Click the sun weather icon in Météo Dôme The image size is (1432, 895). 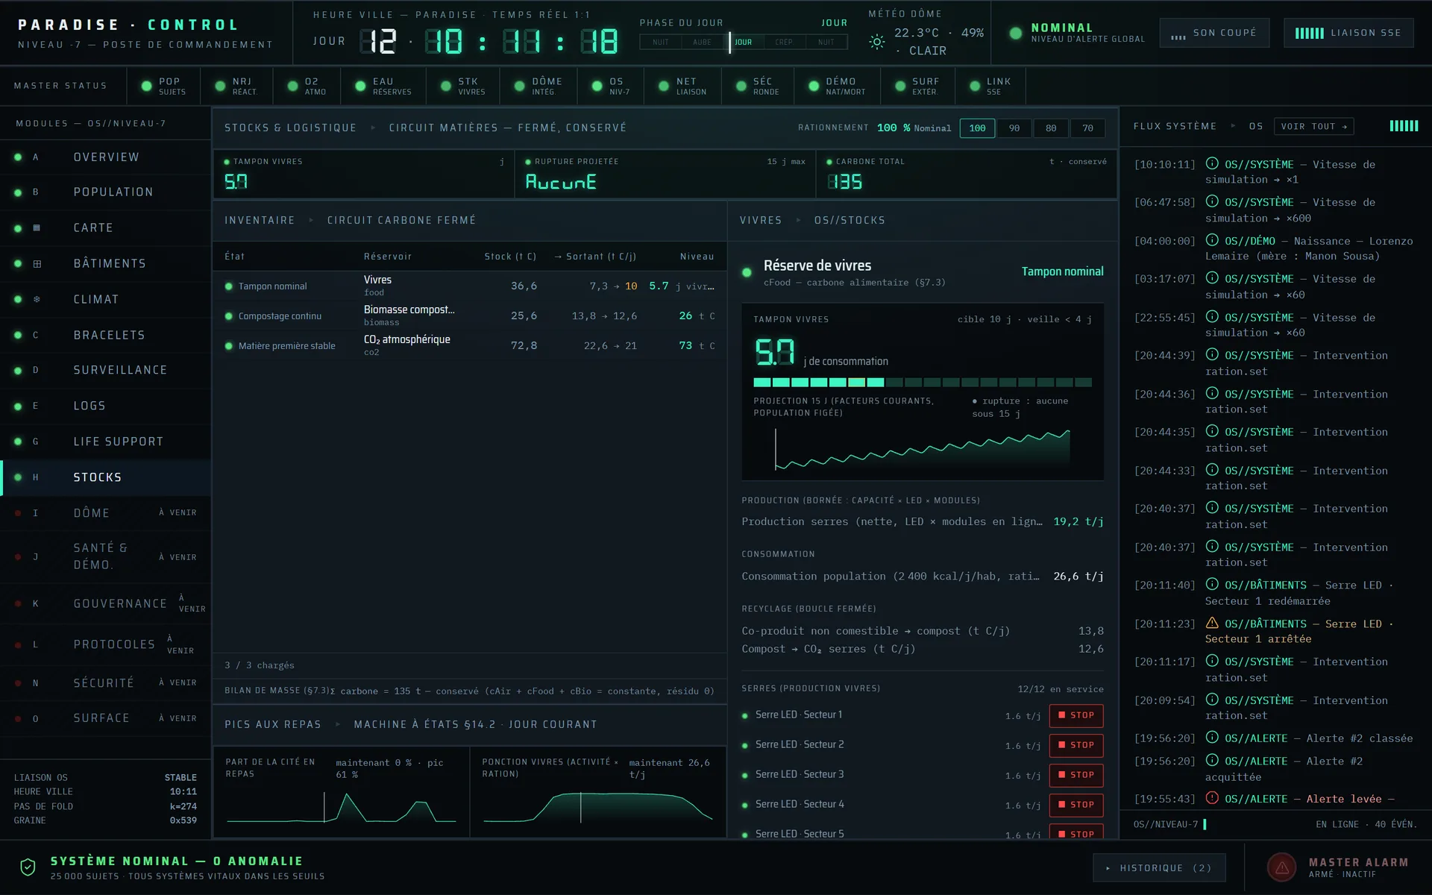[877, 42]
